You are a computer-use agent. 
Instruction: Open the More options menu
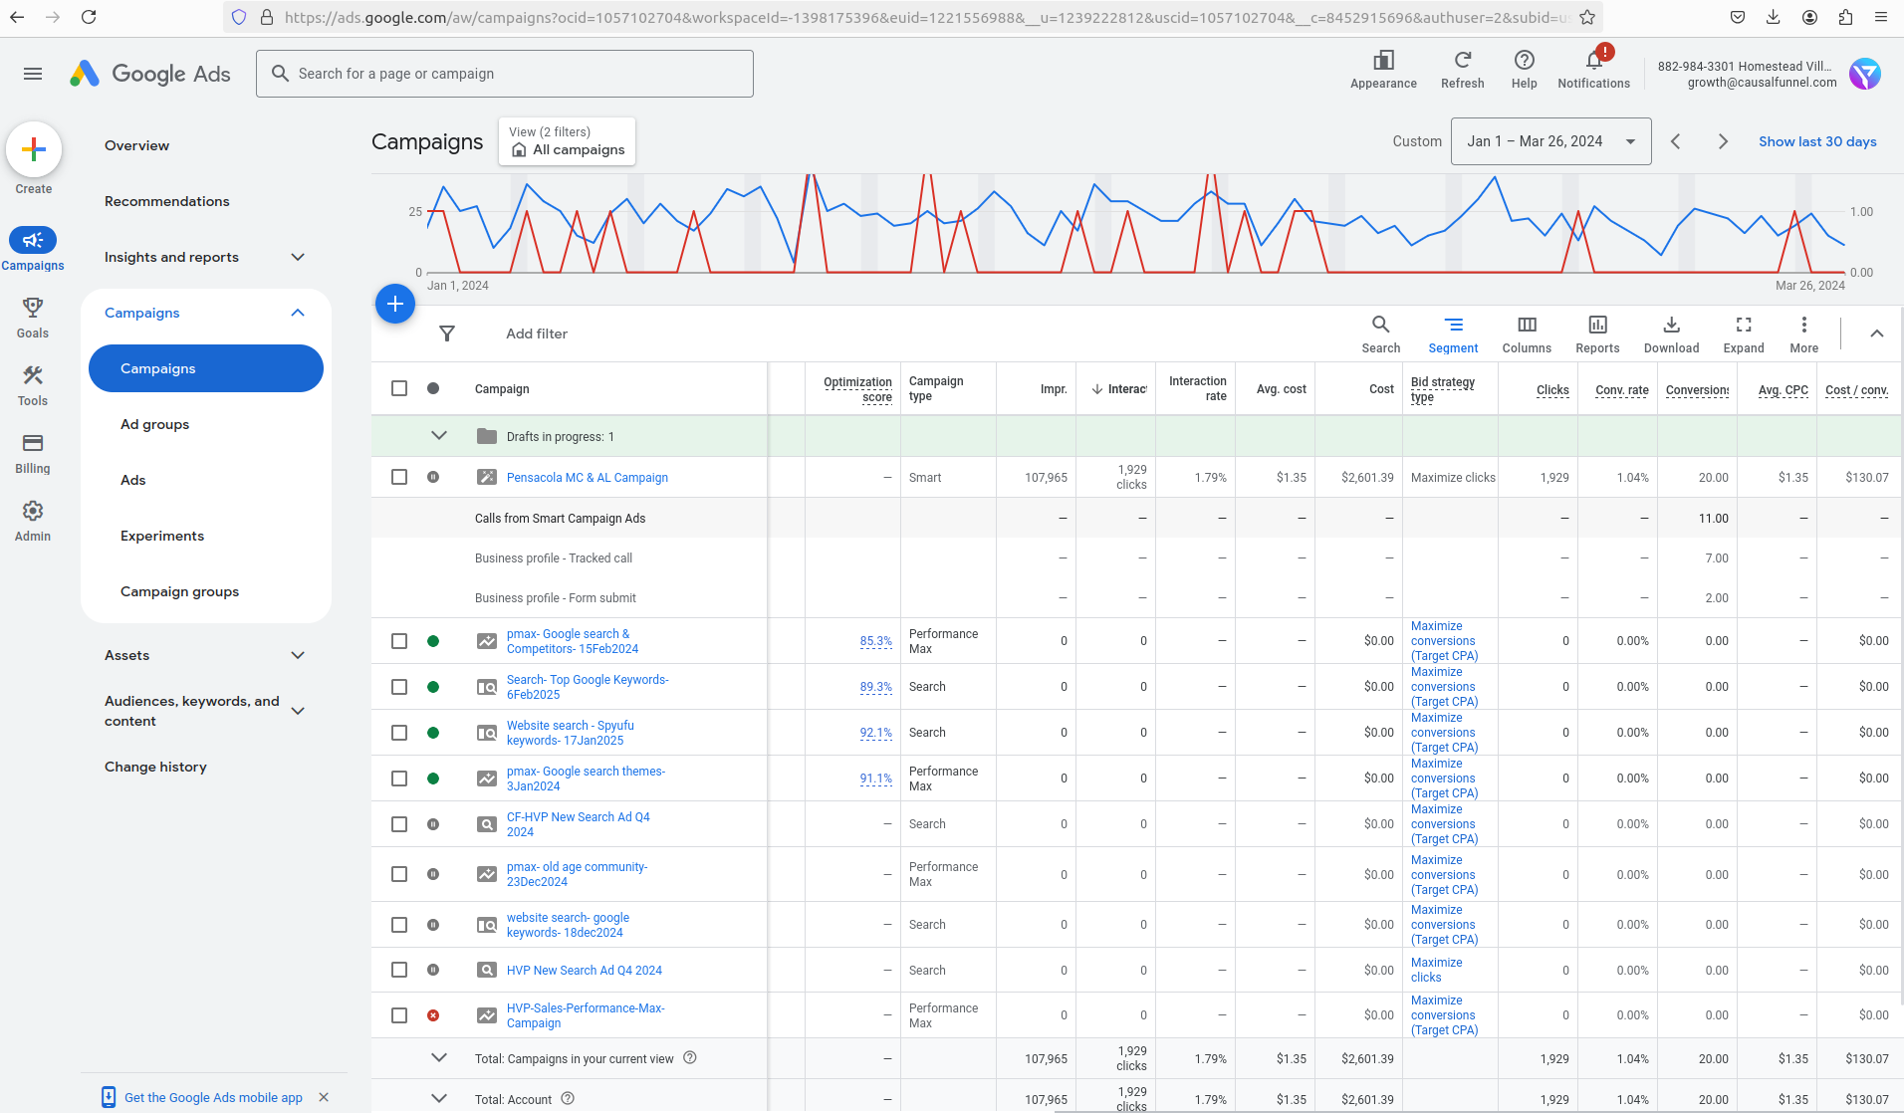1803,334
